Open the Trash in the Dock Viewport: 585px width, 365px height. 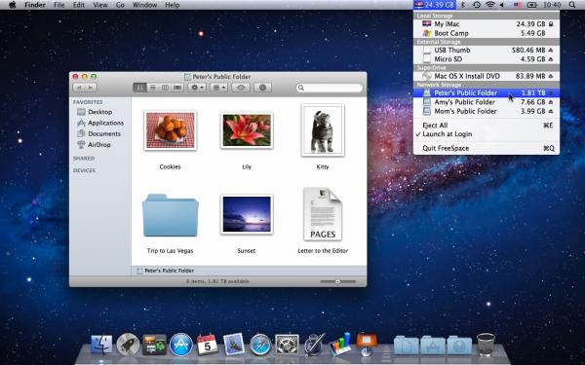(x=486, y=345)
